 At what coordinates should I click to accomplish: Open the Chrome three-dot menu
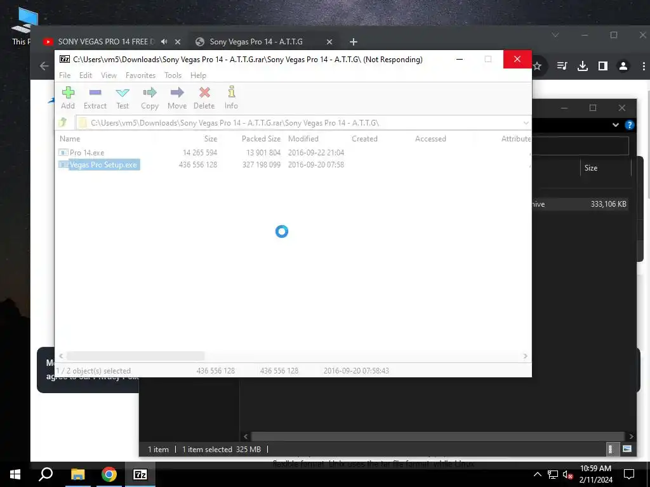(x=644, y=66)
